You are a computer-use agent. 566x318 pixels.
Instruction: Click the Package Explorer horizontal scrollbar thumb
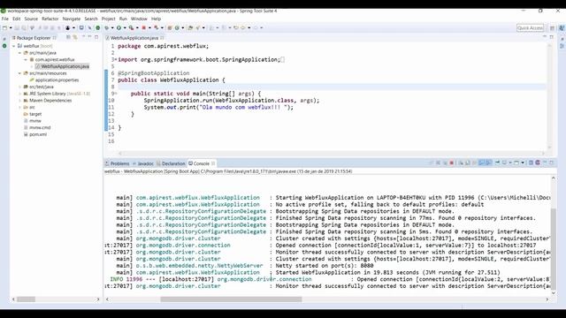pyautogui.click(x=26, y=299)
